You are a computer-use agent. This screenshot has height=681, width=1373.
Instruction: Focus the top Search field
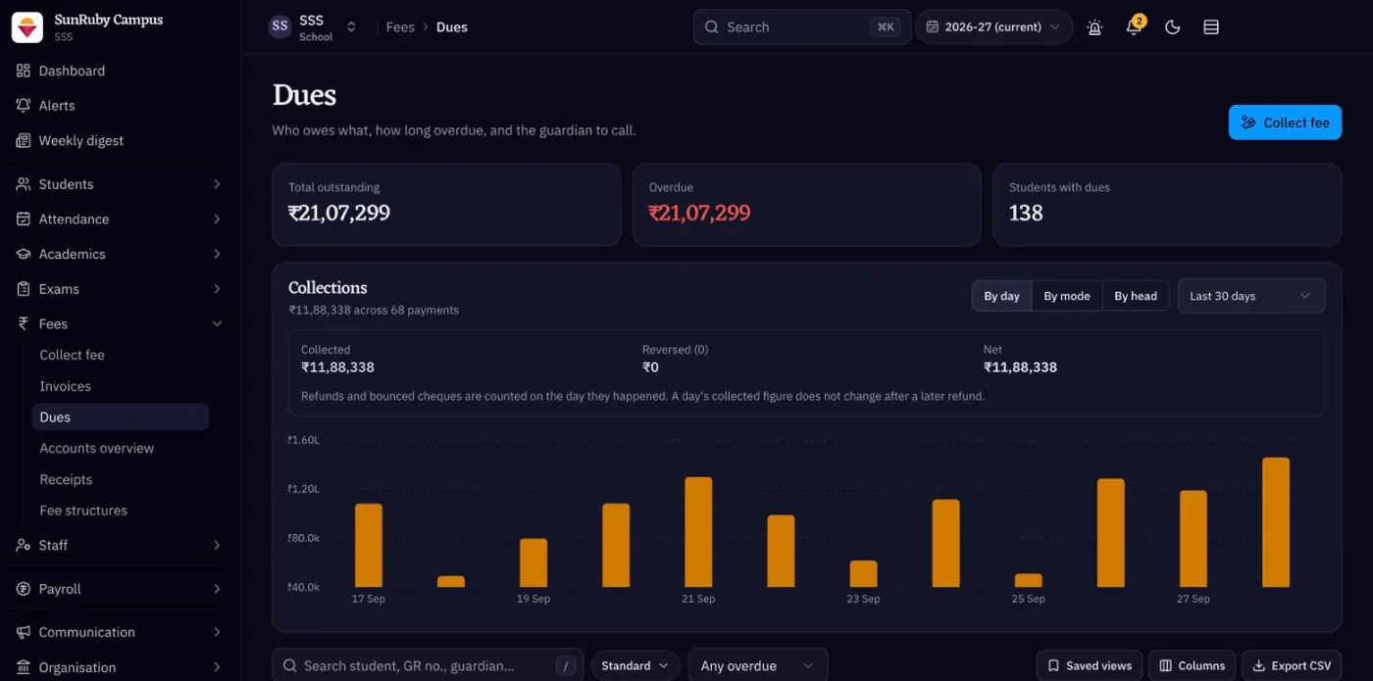click(802, 27)
